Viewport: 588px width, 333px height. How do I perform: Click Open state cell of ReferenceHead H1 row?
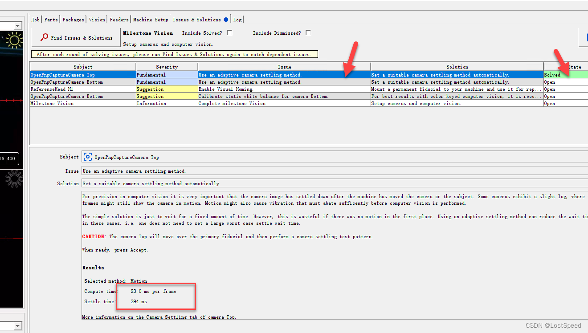566,89
